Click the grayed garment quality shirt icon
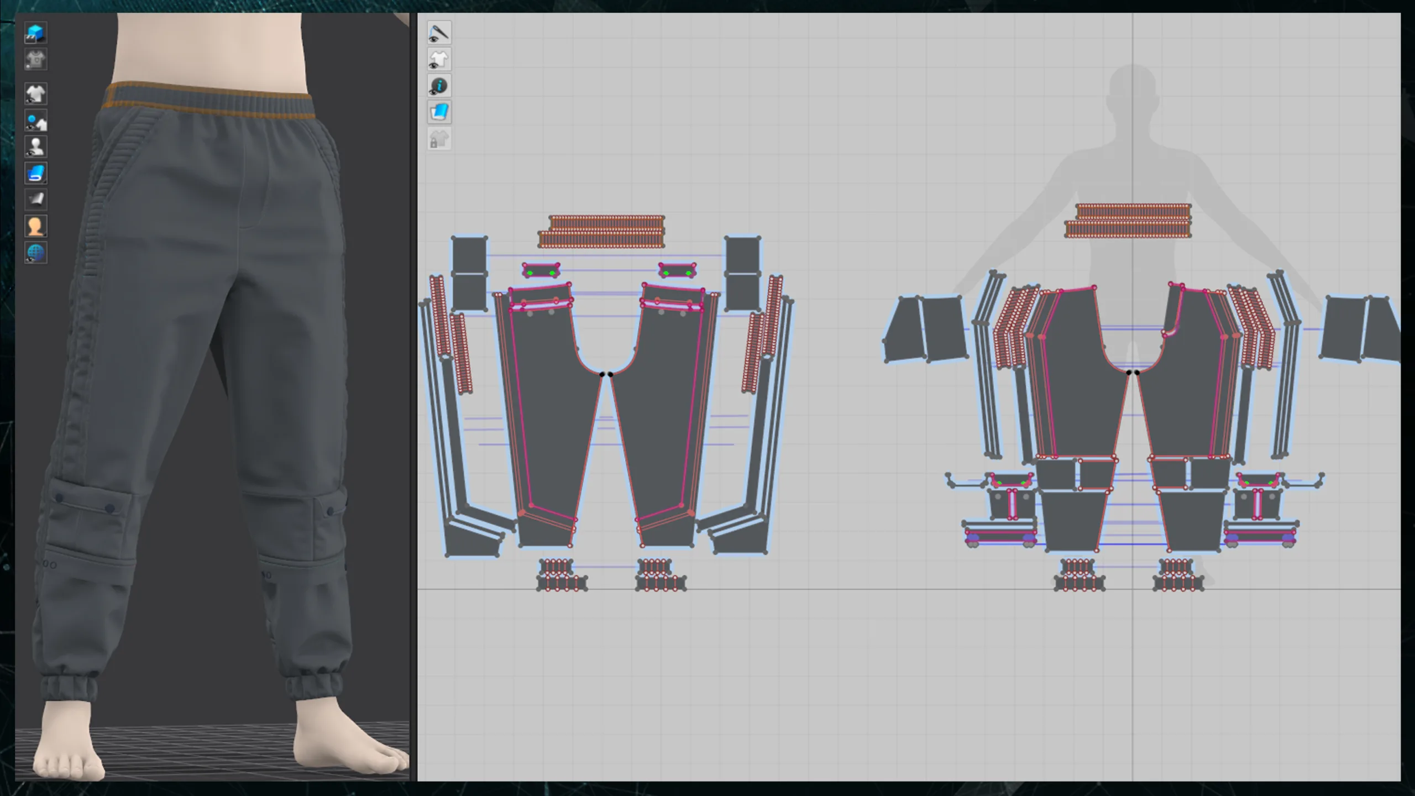 36,60
